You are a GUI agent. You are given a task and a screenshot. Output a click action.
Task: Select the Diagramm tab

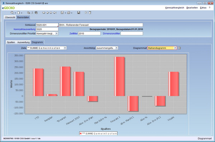[37, 42]
